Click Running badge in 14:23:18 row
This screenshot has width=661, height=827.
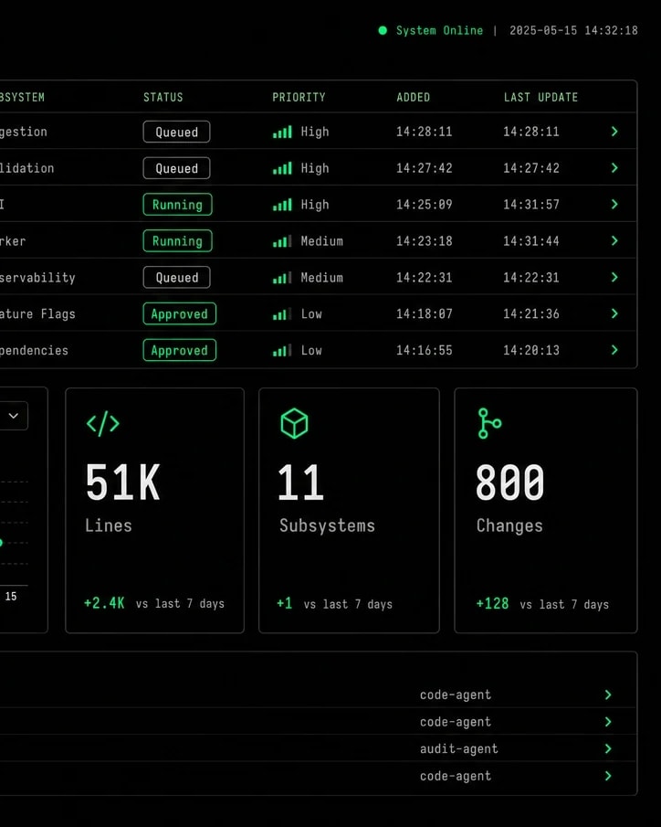click(178, 241)
